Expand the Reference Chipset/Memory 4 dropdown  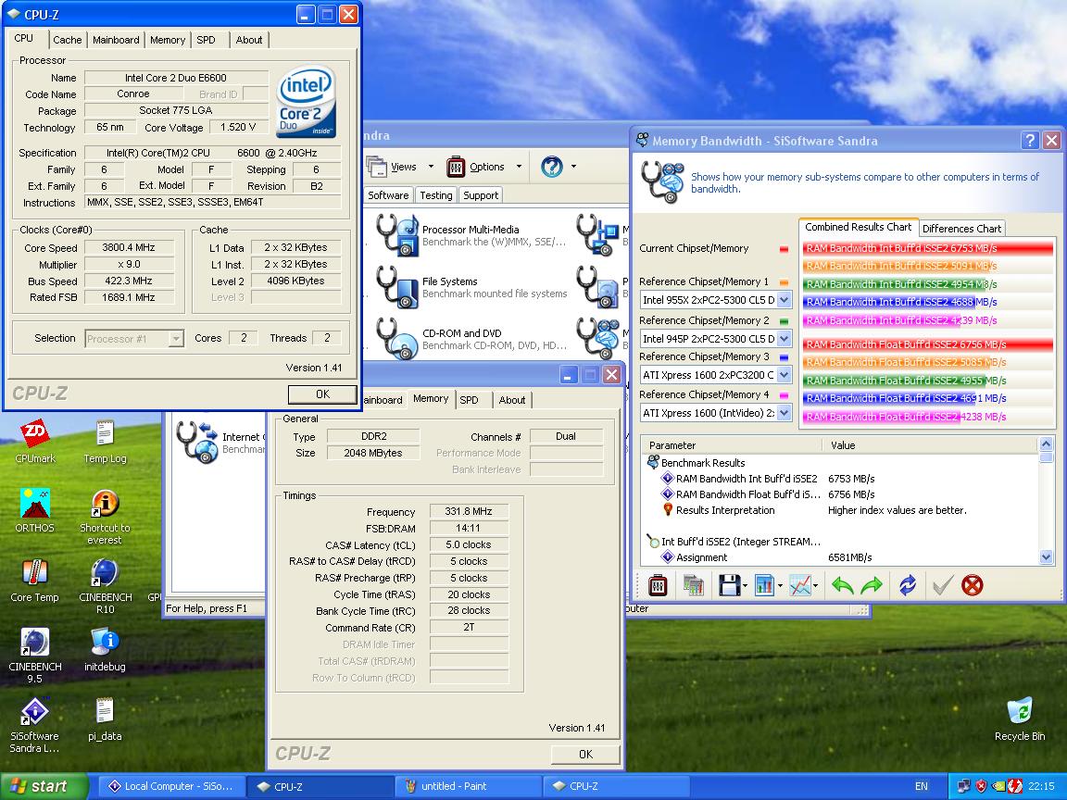784,413
